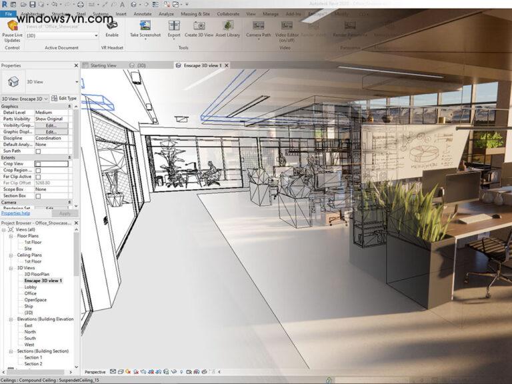This screenshot has height=384, width=512.
Task: Switch to the Collaborate ribbon tab
Action: tap(228, 14)
